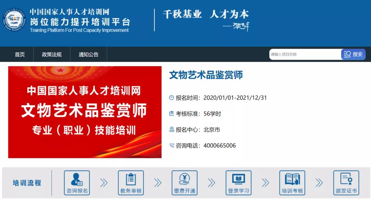Image resolution: width=371 pixels, height=200 pixels.
Task: Click the 搜索 search button
Action: (353, 54)
